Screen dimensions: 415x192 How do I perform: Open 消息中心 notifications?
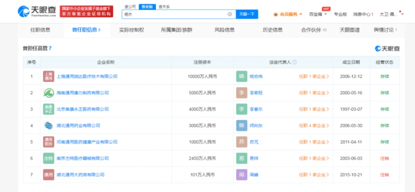362,14
